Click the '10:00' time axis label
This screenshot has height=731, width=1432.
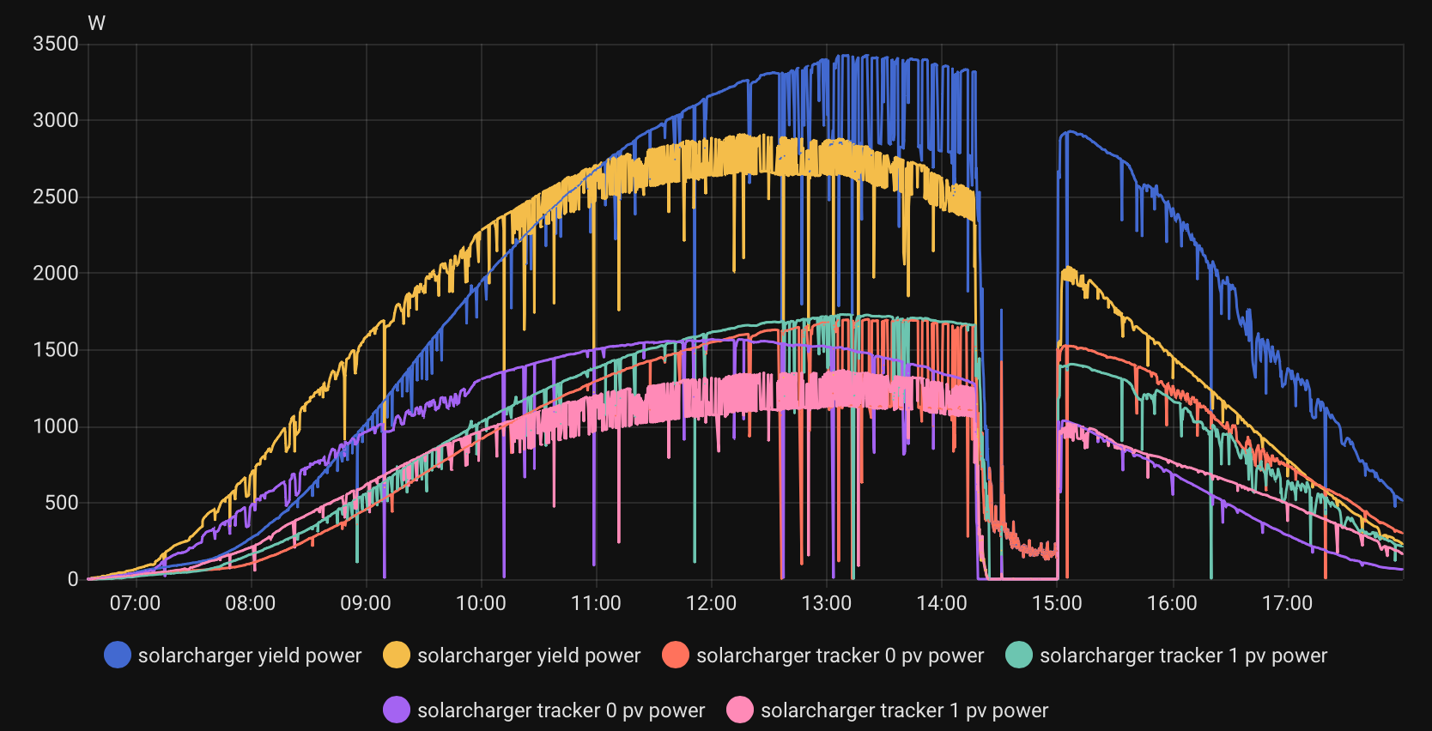click(481, 603)
